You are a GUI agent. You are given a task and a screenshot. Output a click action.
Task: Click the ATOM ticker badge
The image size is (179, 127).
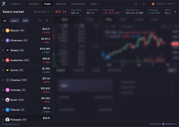tap(24, 80)
